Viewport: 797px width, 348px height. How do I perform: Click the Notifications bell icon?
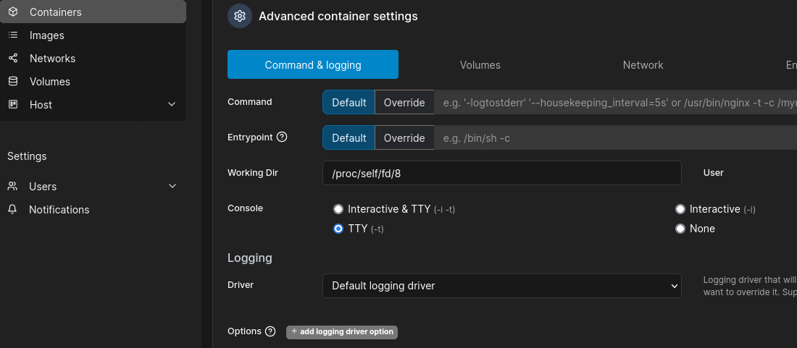pyautogui.click(x=12, y=210)
